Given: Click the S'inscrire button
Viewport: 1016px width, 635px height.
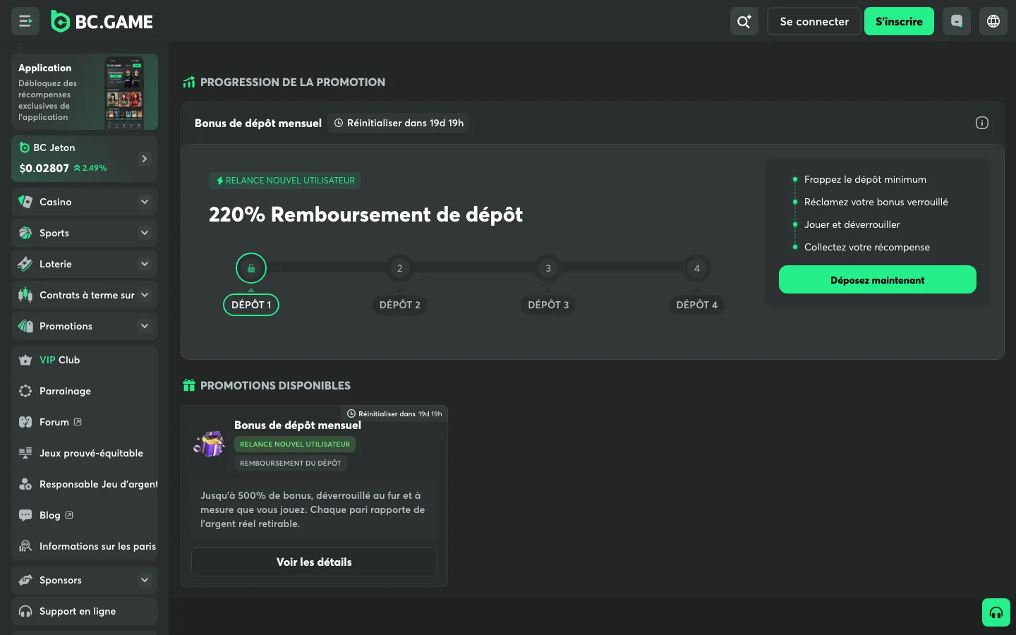Looking at the screenshot, I should [x=899, y=21].
